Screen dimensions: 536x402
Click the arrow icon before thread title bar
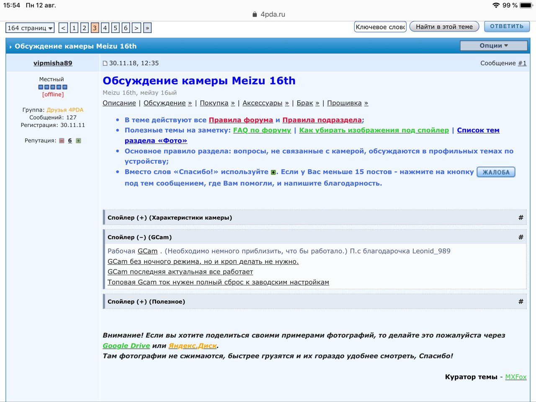(10, 47)
